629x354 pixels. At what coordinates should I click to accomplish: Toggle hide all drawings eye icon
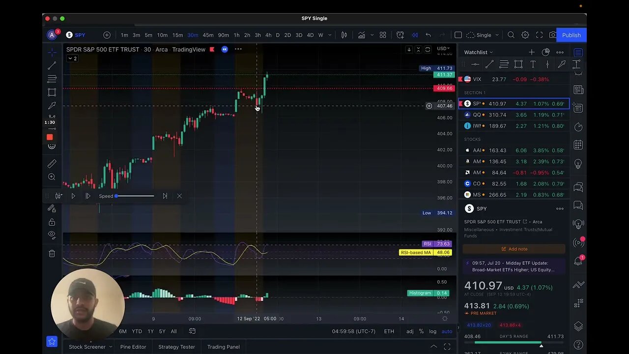[x=52, y=235]
